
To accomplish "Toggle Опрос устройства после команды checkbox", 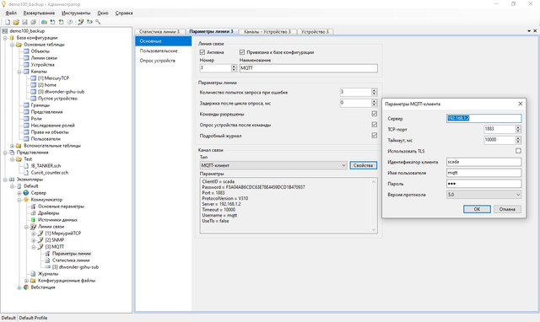I will tap(375, 125).
